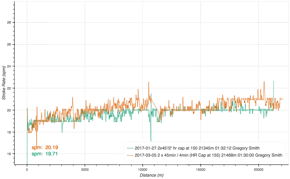Click the Distance (m) axis label

click(152, 175)
